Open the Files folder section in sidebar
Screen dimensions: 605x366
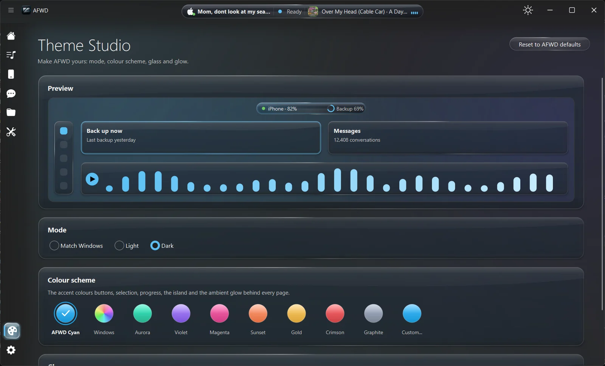pos(11,112)
